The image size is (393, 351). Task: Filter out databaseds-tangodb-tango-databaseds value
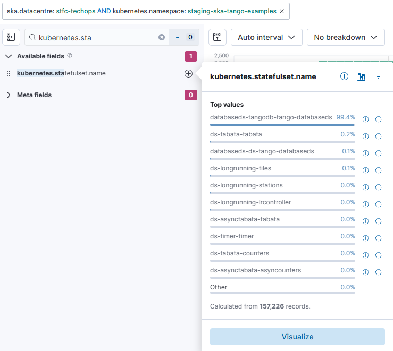click(378, 119)
